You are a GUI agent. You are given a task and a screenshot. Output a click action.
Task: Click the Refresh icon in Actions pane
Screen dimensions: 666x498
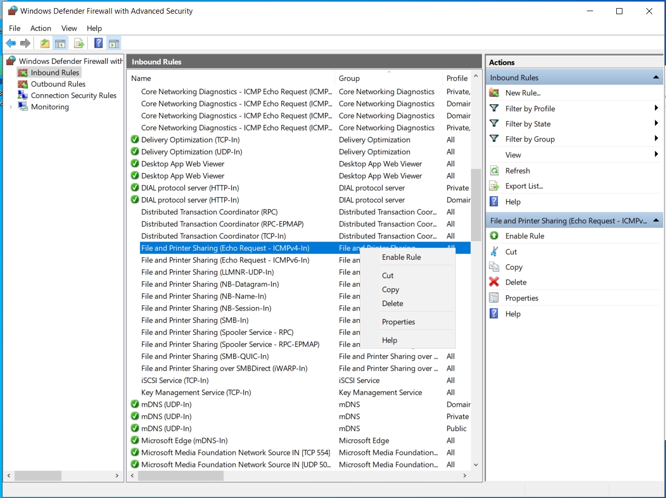[x=494, y=171]
